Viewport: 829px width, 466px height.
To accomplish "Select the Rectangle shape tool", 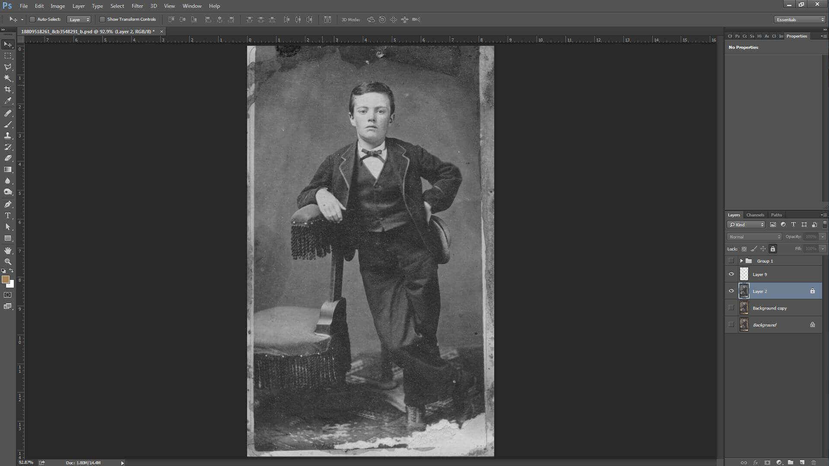I will (x=8, y=238).
